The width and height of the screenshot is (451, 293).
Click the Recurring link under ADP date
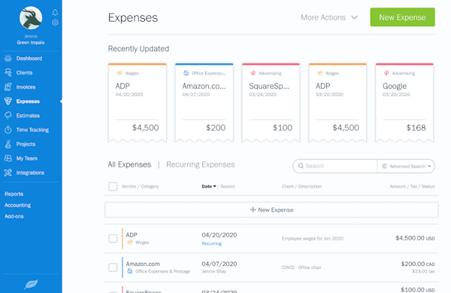click(x=212, y=243)
